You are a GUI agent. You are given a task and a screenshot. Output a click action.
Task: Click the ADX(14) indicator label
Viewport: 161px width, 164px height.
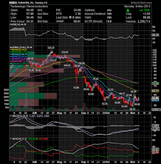(x=16, y=139)
